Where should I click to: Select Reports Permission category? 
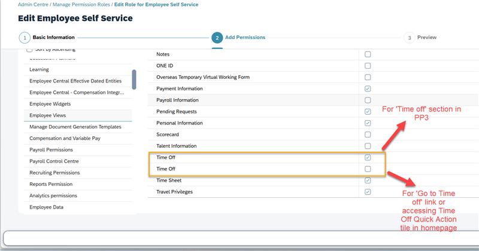[78, 184]
